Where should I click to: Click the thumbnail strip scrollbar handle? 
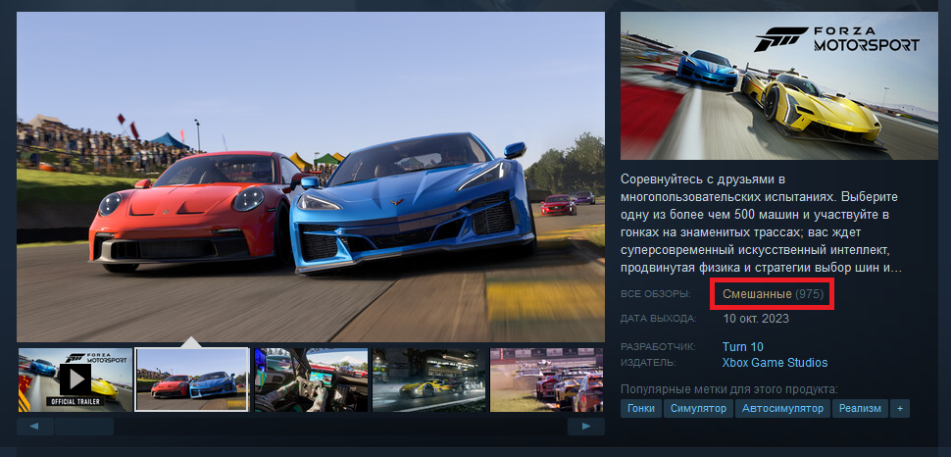pos(84,427)
